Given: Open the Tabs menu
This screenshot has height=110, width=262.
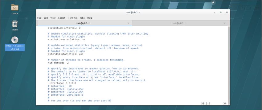Looking at the screenshot, I should point(82,18).
